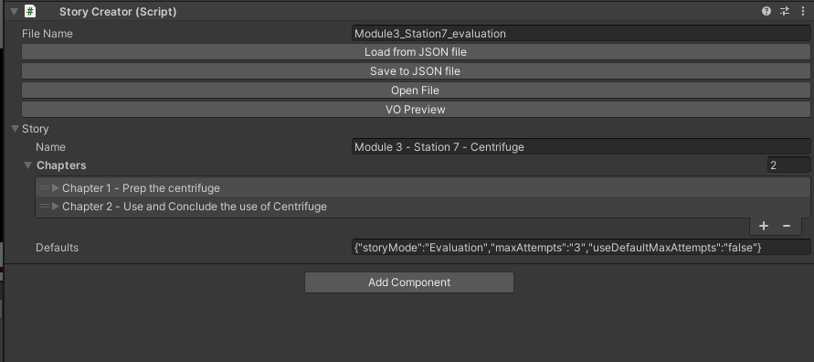The height and width of the screenshot is (362, 814).
Task: Click the Save to JSON file button
Action: (416, 71)
